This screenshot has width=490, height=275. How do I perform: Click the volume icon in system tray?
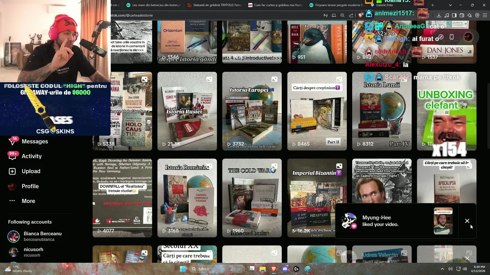point(464,269)
